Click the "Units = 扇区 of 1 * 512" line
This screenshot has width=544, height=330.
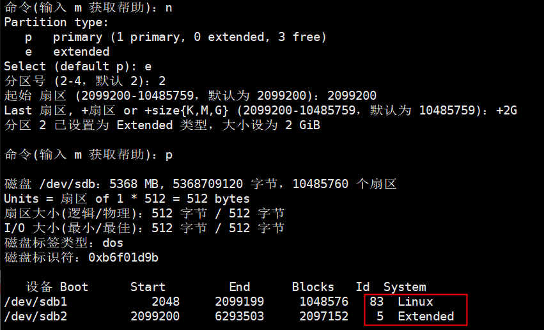click(88, 199)
